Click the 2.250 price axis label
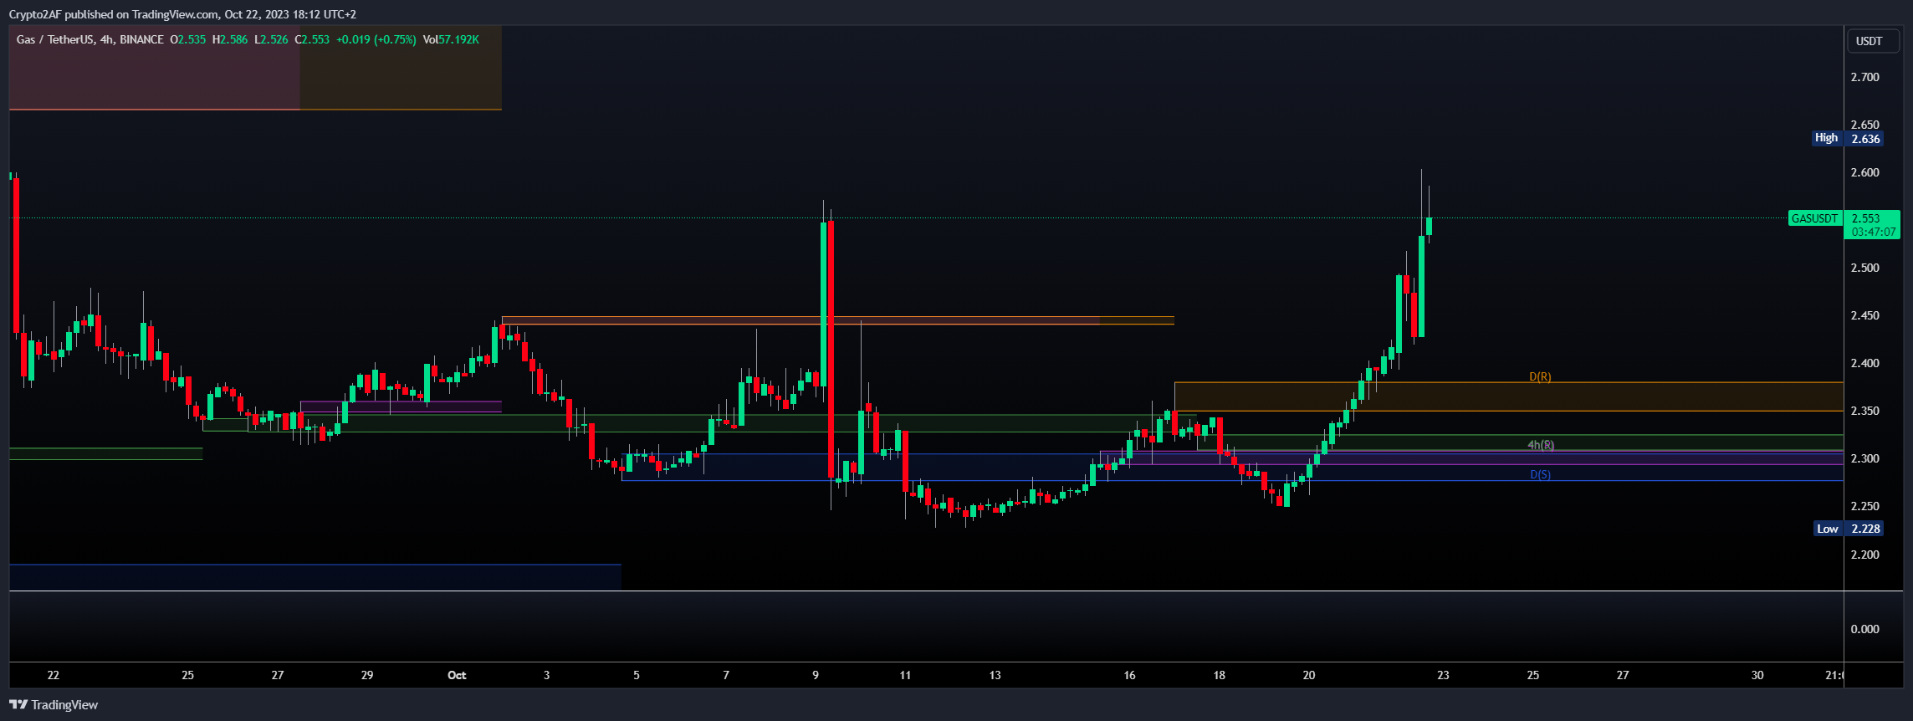Image resolution: width=1913 pixels, height=721 pixels. [1865, 506]
